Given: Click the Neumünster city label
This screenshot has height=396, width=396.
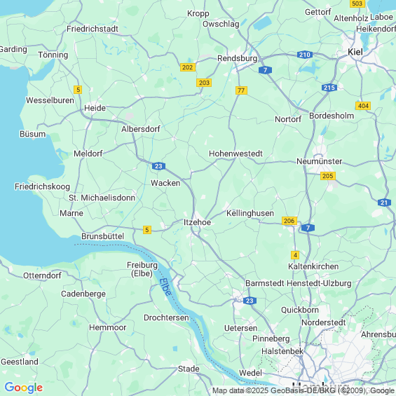Looking at the screenshot, I should [319, 161].
